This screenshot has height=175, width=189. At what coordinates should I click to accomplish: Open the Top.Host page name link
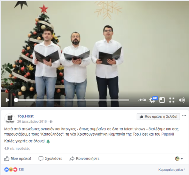click(26, 116)
